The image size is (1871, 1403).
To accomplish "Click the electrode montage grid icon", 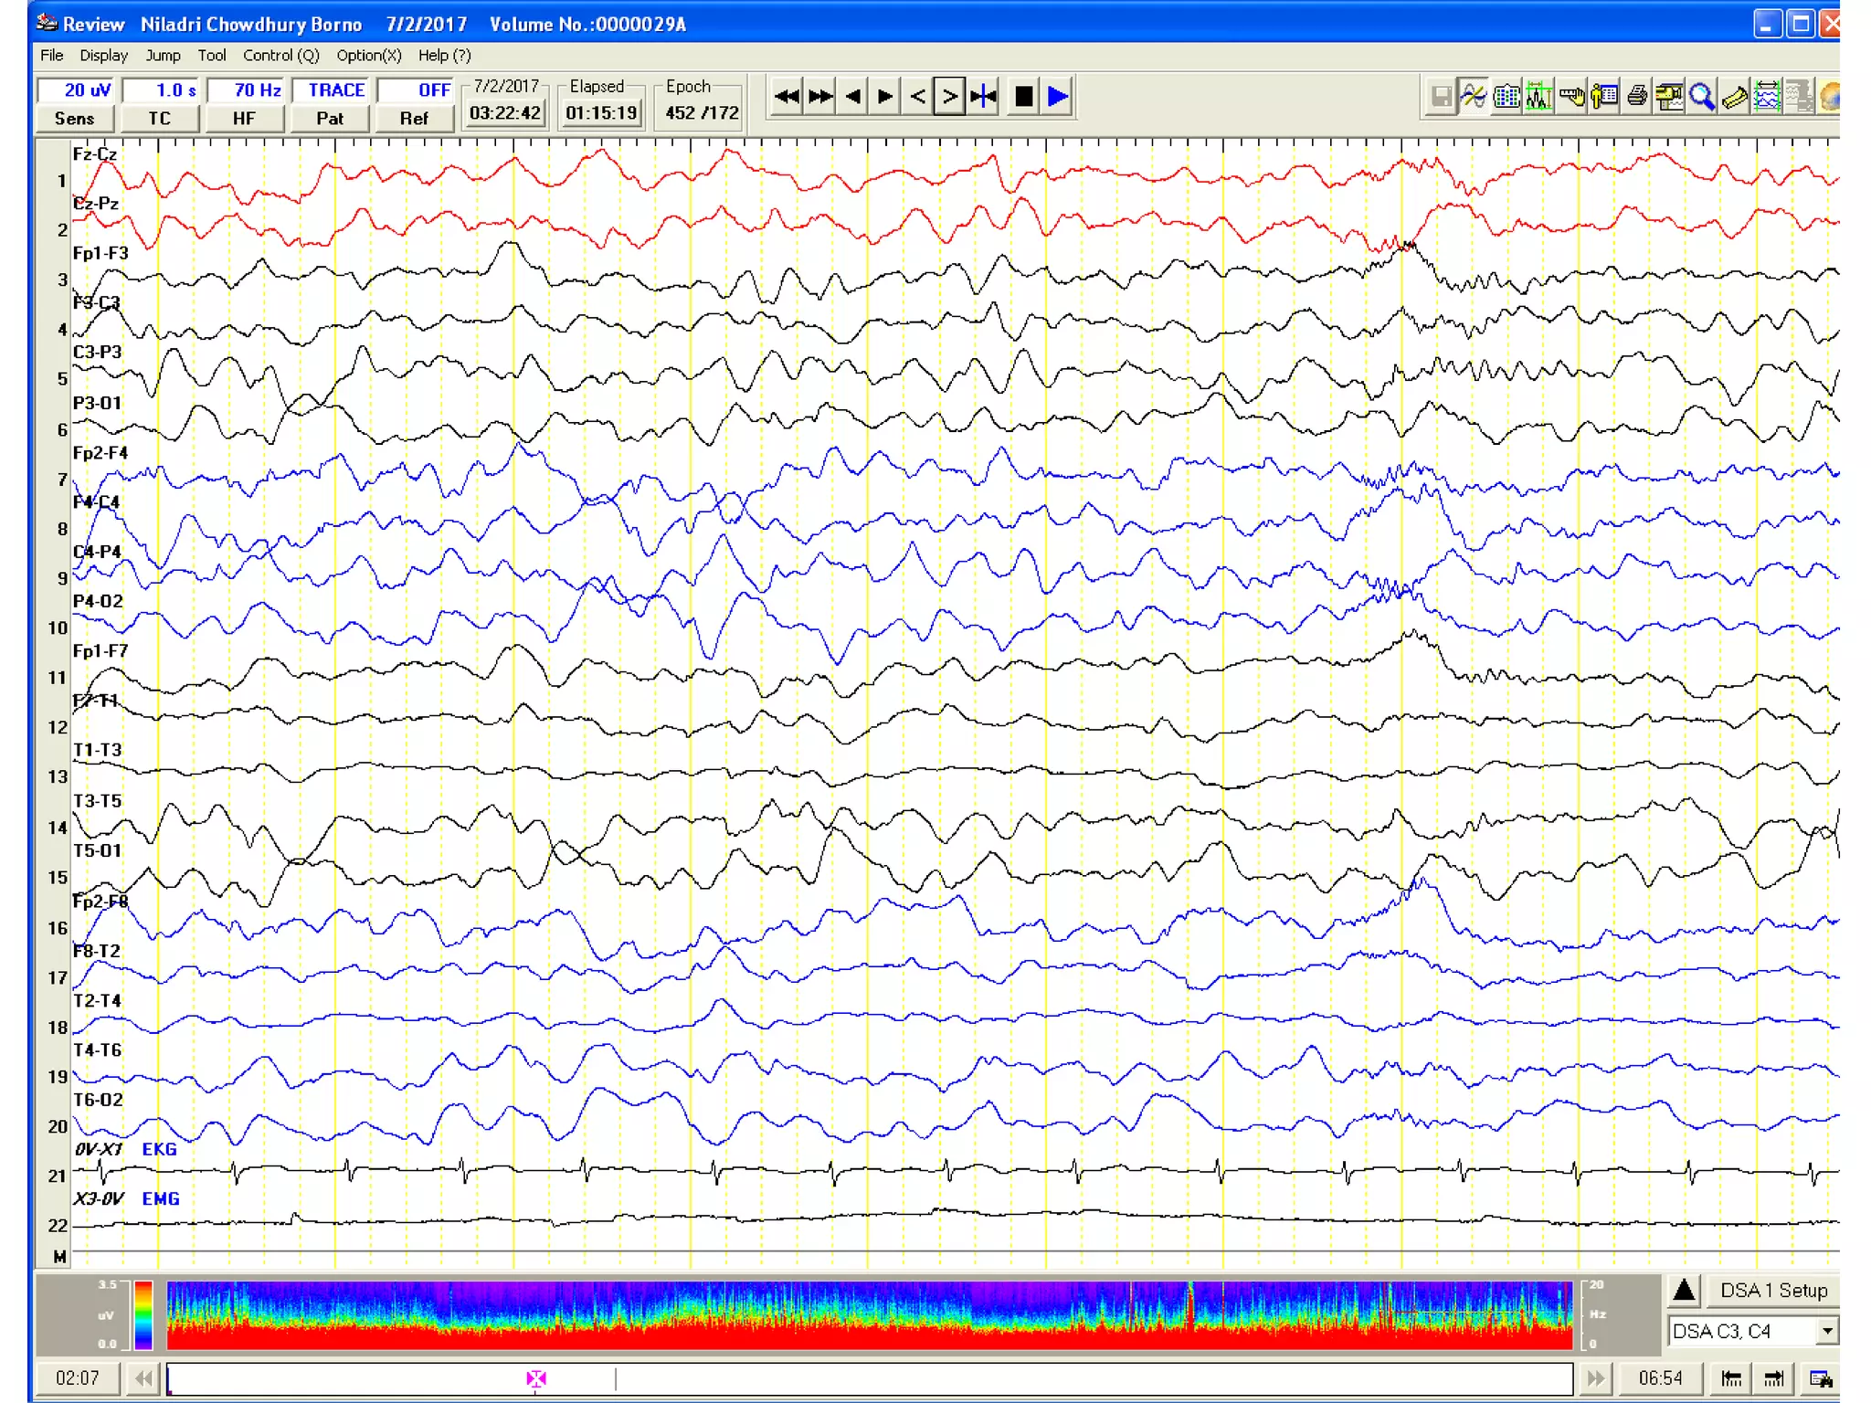I will click(x=1506, y=96).
